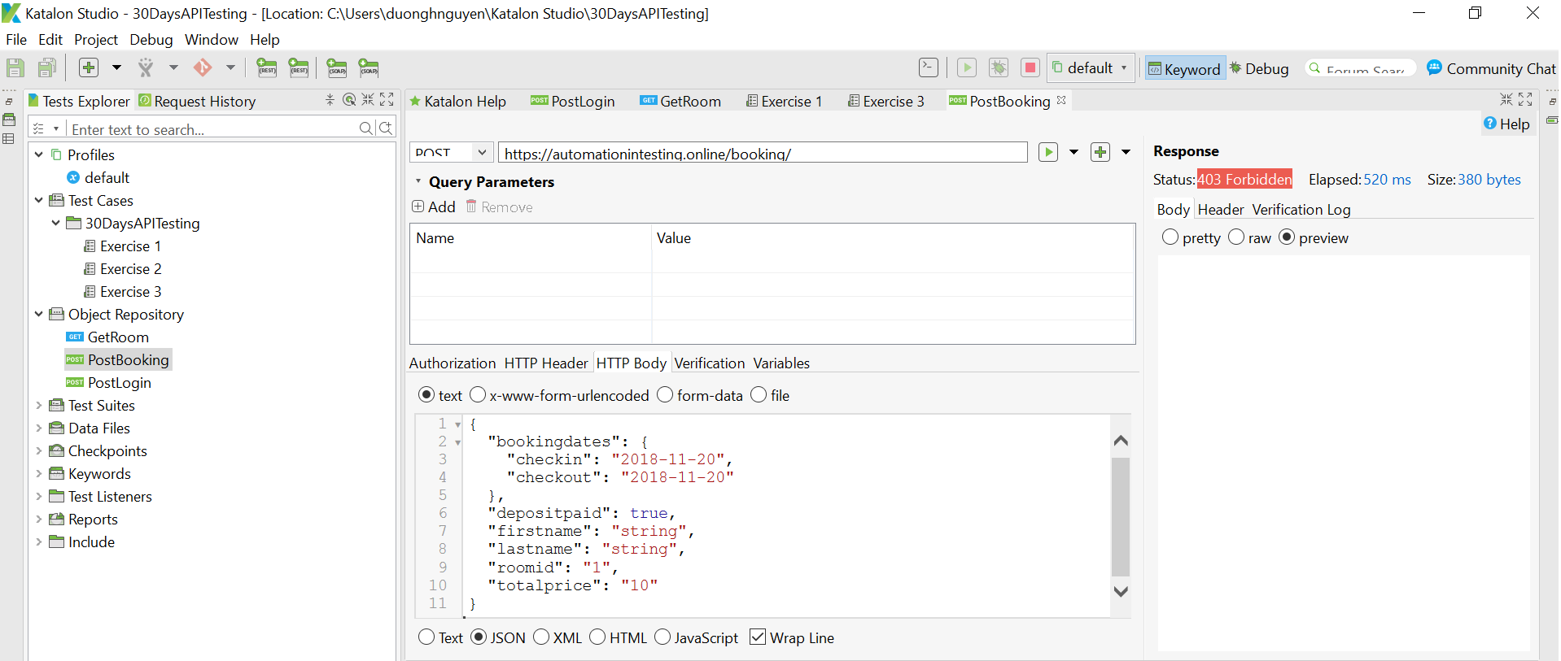Collapse the Query Parameters section
This screenshot has width=1561, height=661.
(418, 181)
